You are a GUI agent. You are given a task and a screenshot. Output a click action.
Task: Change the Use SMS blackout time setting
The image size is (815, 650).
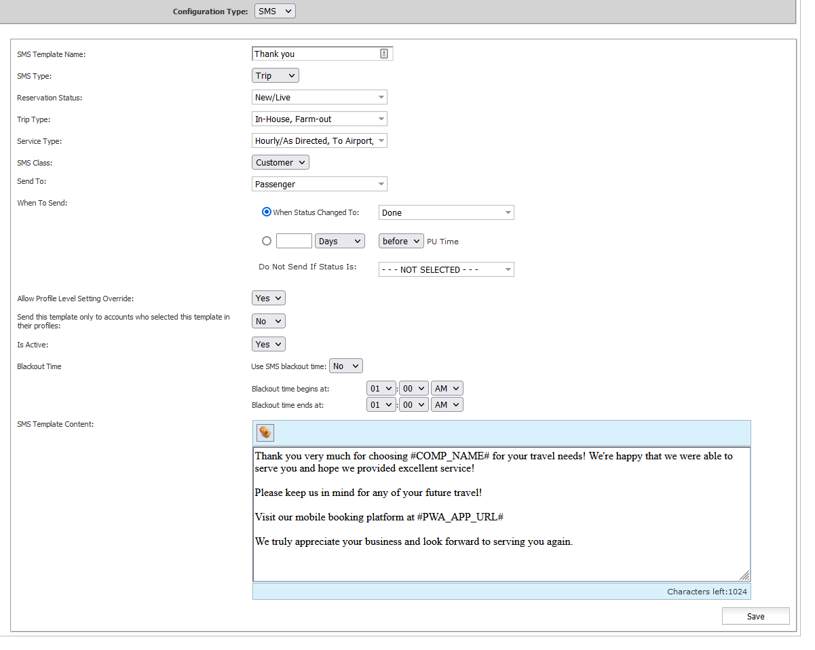pyautogui.click(x=345, y=366)
